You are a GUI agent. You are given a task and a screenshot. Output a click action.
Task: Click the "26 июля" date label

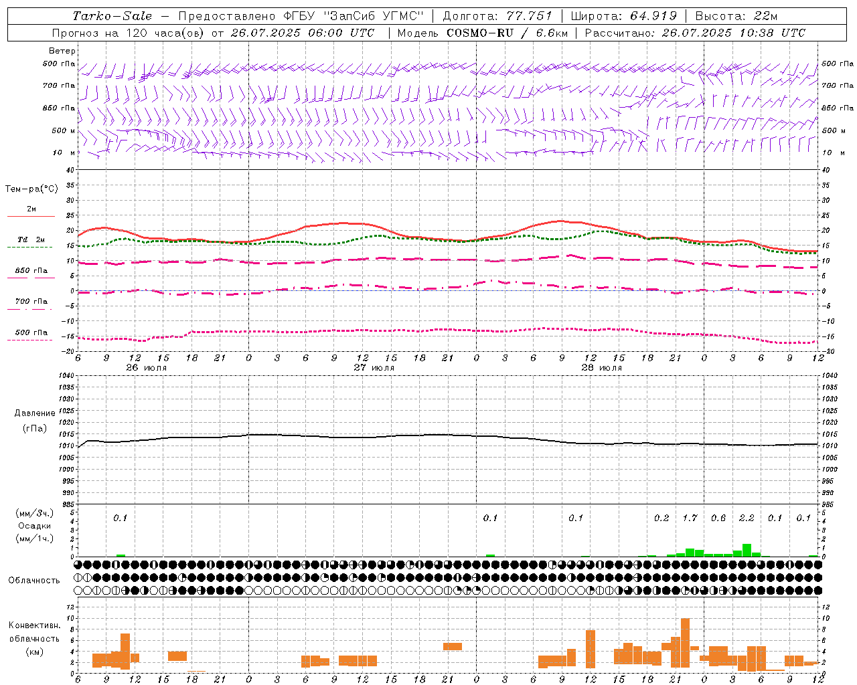click(147, 368)
